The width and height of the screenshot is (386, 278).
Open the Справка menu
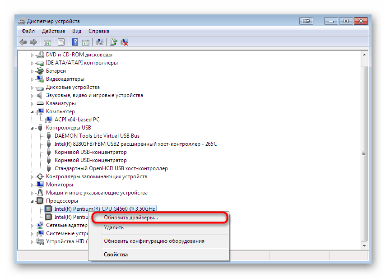tap(99, 31)
